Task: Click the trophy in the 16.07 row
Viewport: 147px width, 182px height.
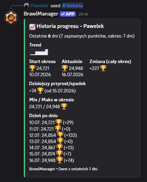Action: 60,160
